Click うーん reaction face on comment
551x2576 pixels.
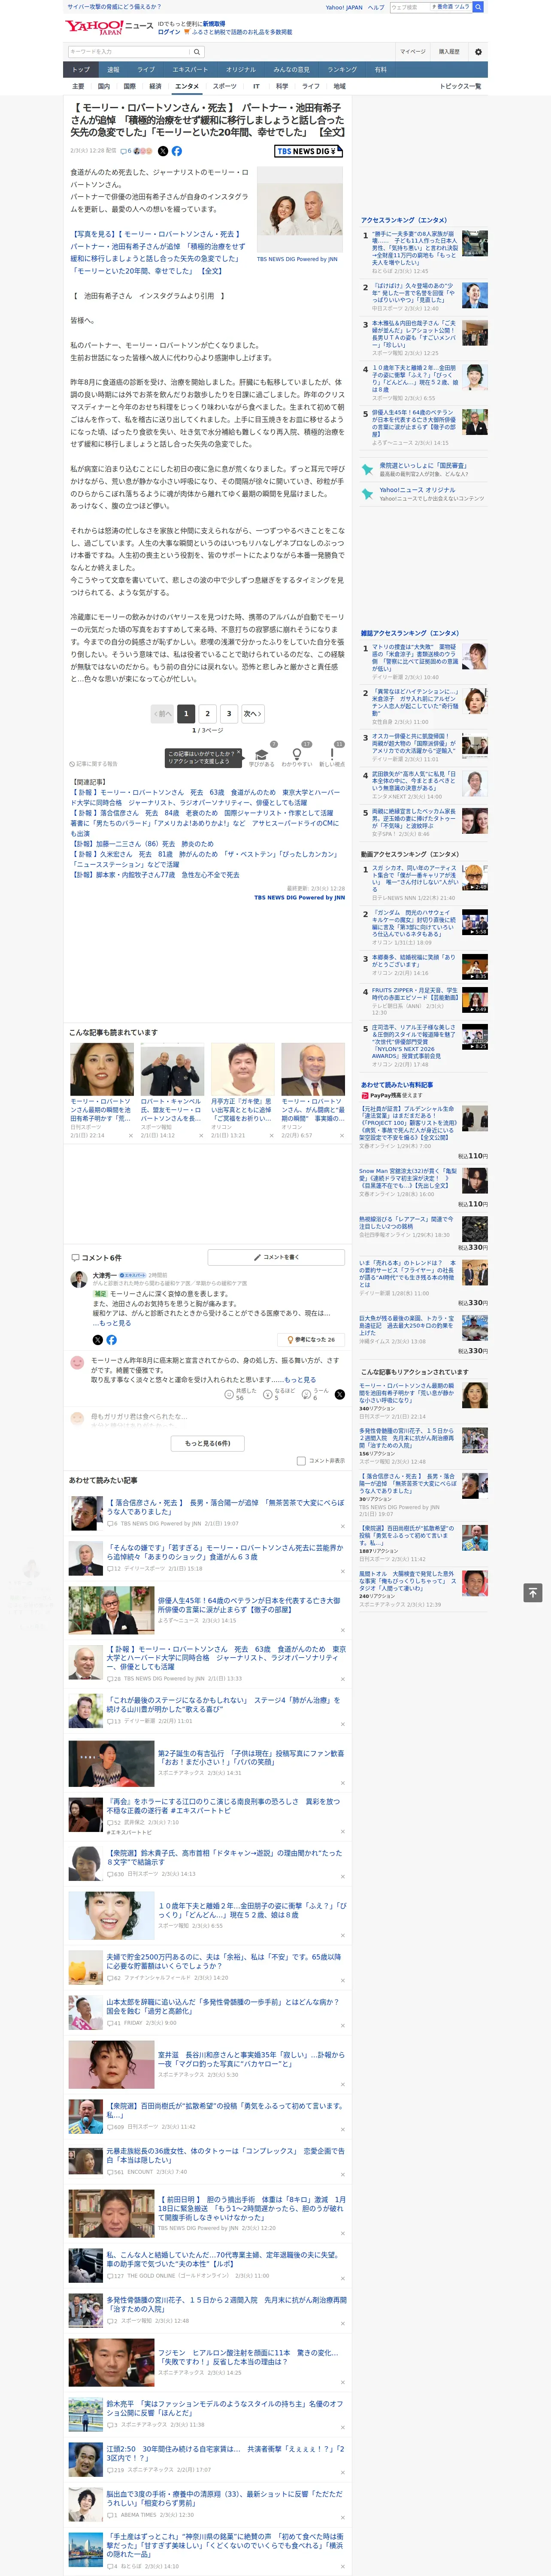[x=307, y=1394]
